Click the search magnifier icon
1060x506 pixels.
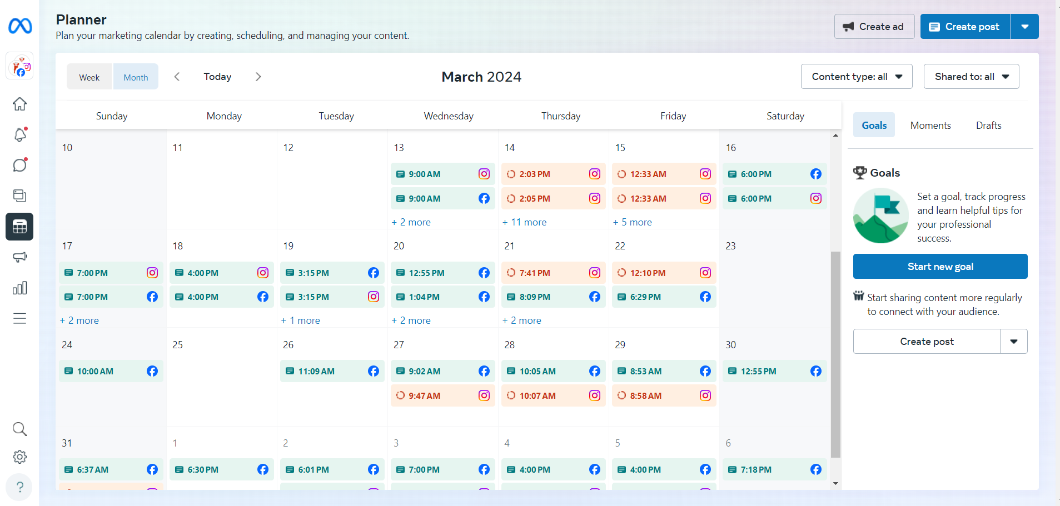click(x=19, y=429)
